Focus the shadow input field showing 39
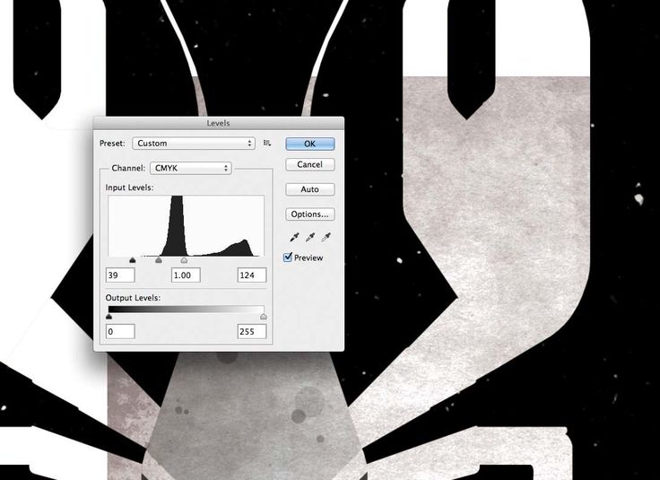 click(x=120, y=275)
